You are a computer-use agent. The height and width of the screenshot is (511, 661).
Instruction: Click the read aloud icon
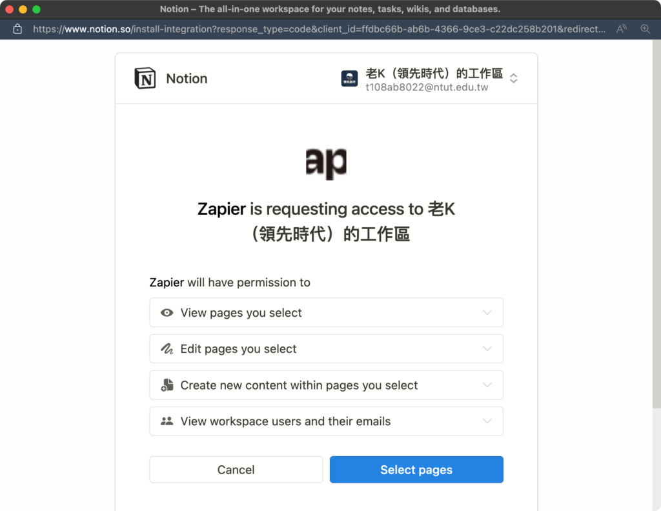point(622,29)
